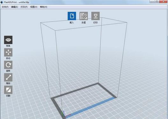Select the 切割 (Cut) tool
The height and width of the screenshot is (119, 168).
[x=8, y=90]
